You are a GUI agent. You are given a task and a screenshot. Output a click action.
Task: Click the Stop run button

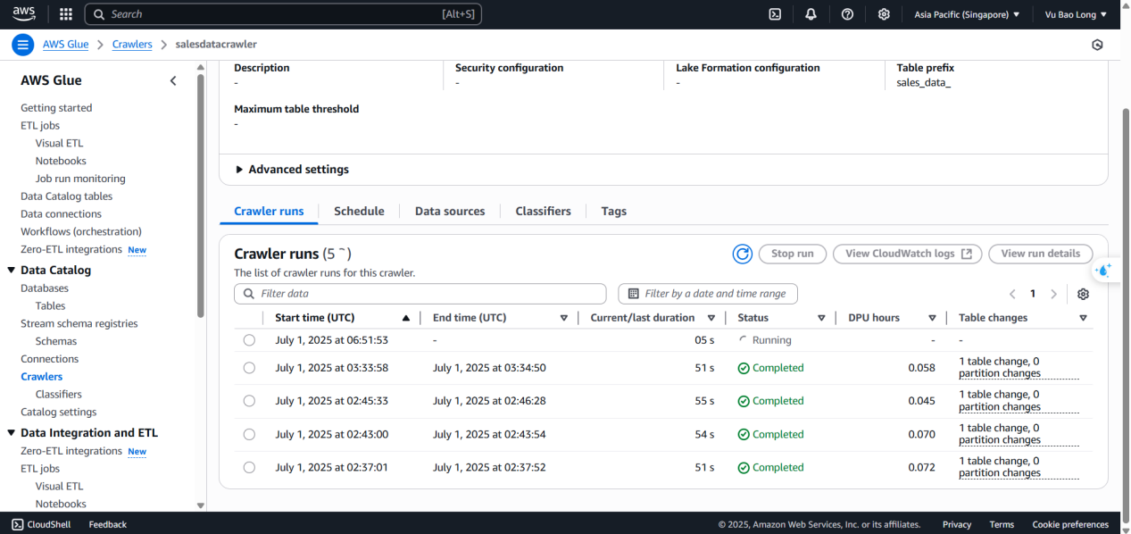[x=793, y=254]
